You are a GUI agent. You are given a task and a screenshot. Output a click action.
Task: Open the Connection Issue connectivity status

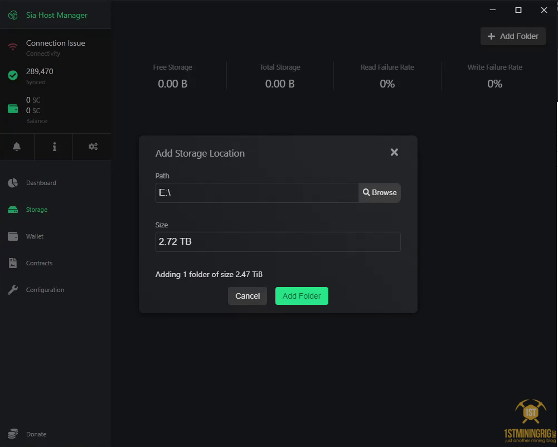56,47
